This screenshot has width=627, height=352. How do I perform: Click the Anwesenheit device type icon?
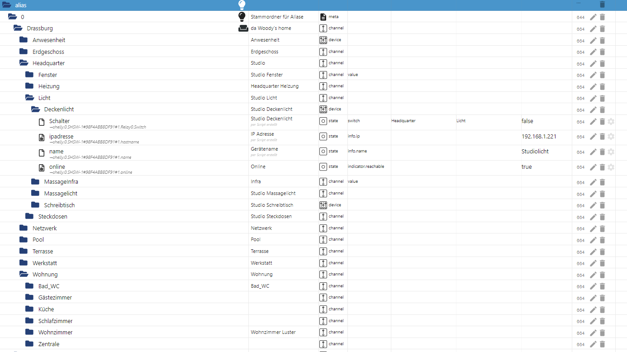point(323,40)
